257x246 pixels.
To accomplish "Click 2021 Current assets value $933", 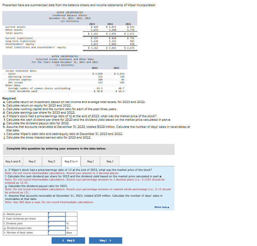I will (131, 27).
